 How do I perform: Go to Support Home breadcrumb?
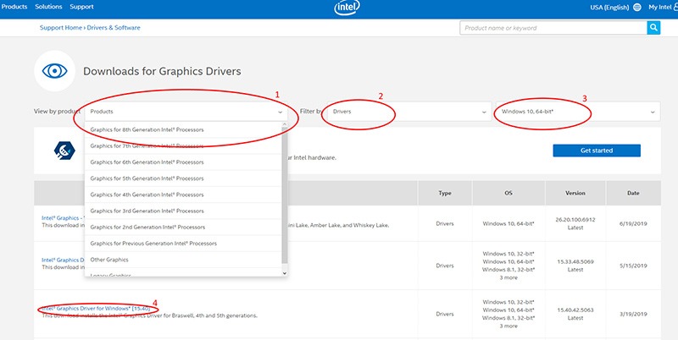point(61,28)
